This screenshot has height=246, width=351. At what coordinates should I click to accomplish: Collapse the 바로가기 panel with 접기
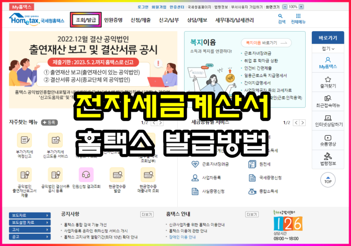(328, 49)
